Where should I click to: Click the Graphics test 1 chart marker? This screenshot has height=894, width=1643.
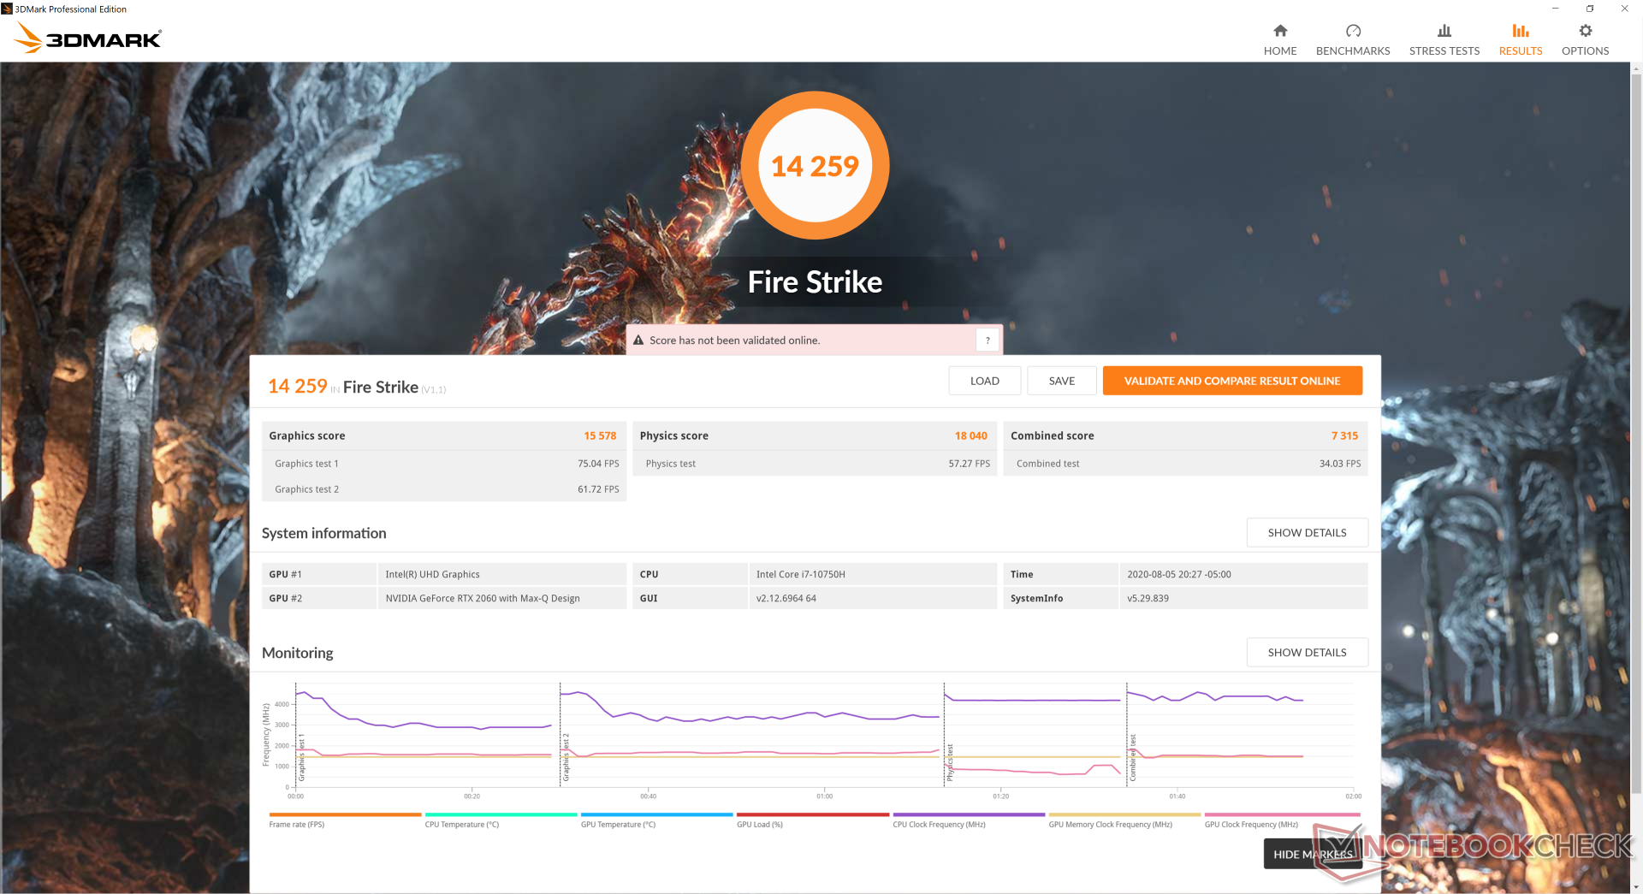301,757
